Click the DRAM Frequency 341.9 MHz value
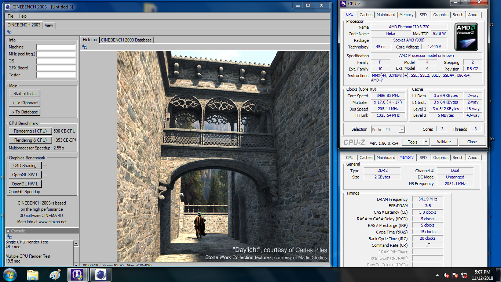The image size is (501, 282). point(428,199)
